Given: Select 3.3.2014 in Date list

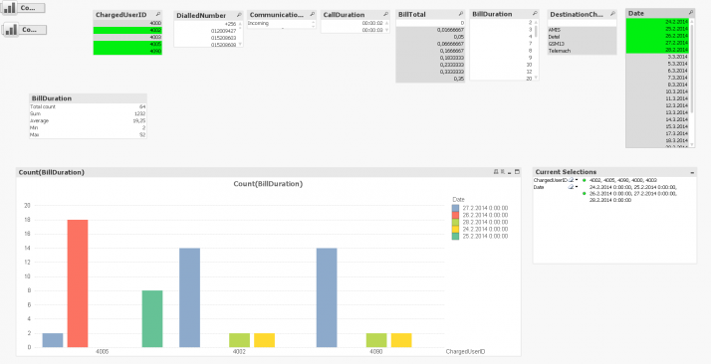Looking at the screenshot, I should 657,57.
